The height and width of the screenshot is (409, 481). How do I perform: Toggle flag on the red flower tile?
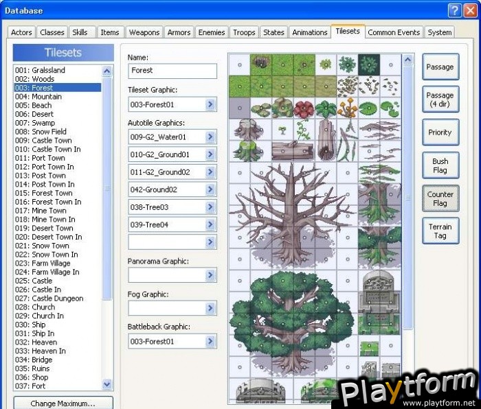pyautogui.click(x=304, y=108)
